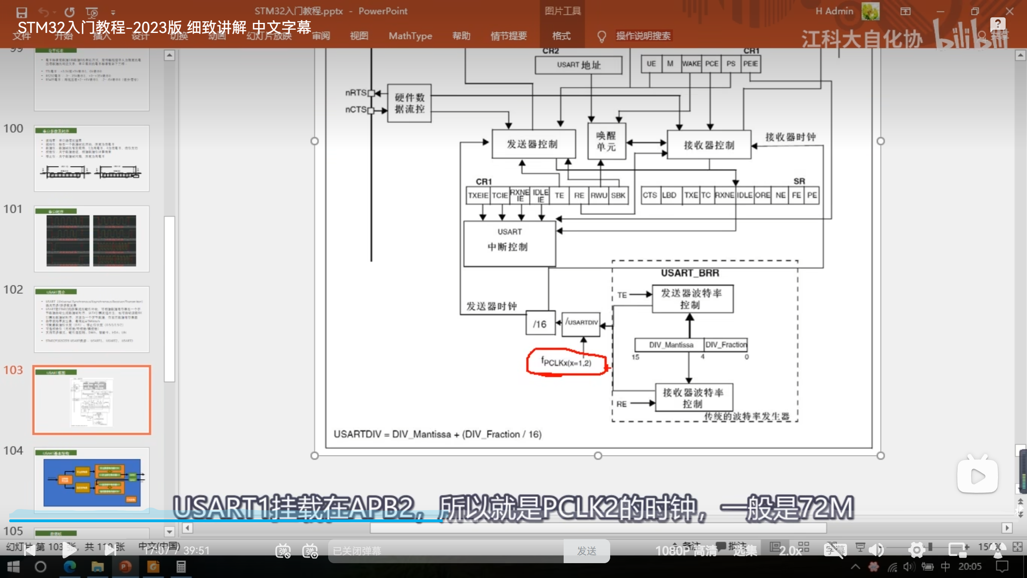
Task: Click the 发送 send button
Action: point(587,551)
